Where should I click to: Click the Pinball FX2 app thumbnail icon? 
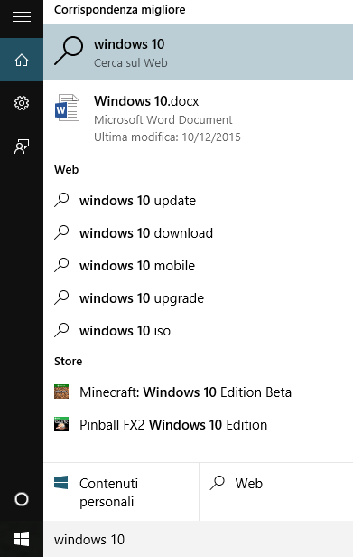[61, 424]
